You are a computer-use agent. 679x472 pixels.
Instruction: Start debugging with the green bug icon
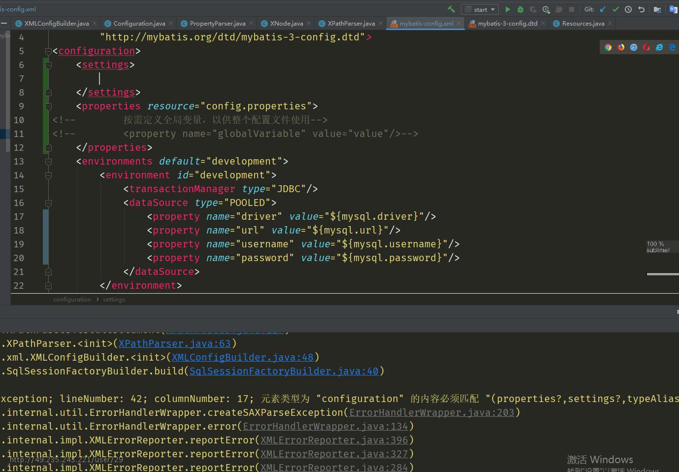click(x=520, y=9)
